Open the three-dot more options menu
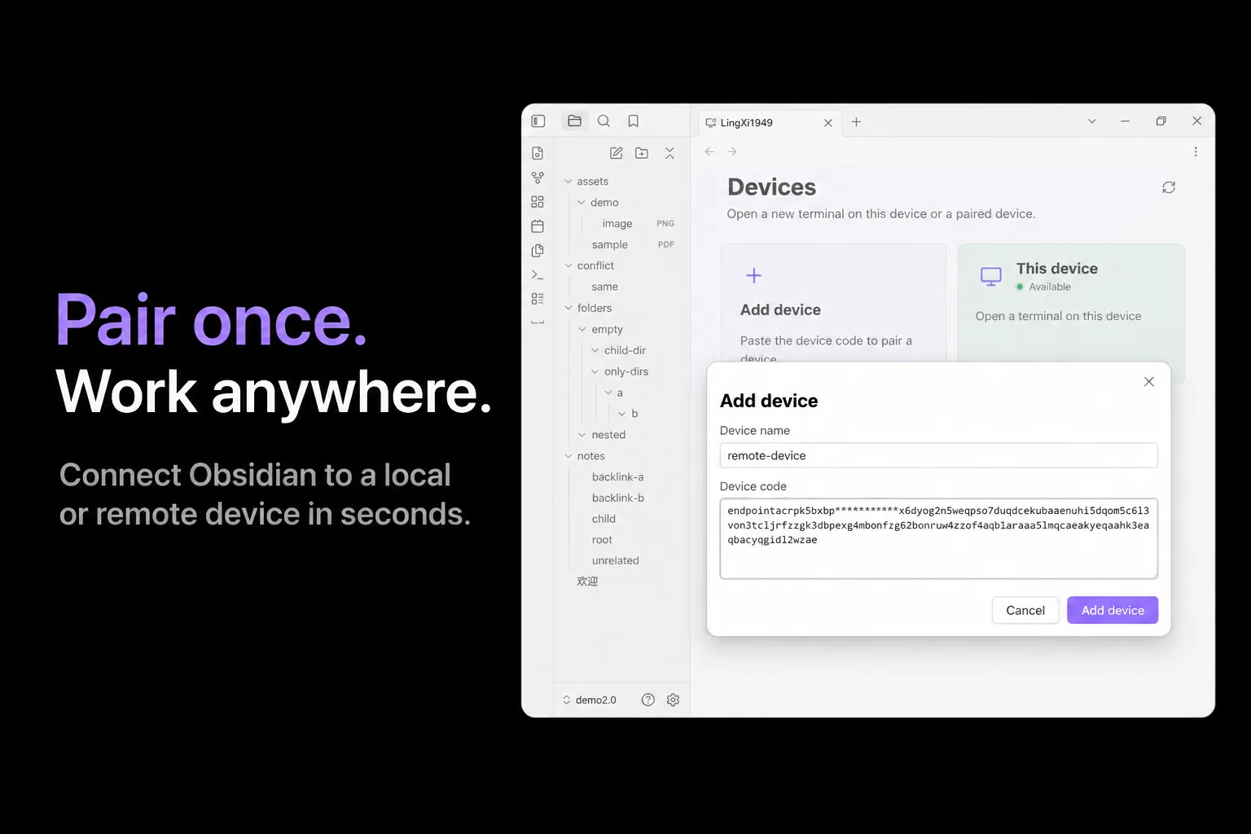This screenshot has height=834, width=1251. [x=1196, y=151]
